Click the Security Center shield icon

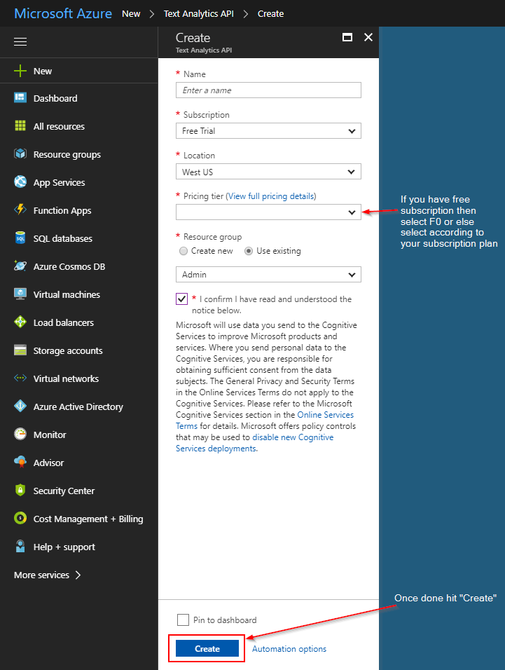(x=20, y=491)
